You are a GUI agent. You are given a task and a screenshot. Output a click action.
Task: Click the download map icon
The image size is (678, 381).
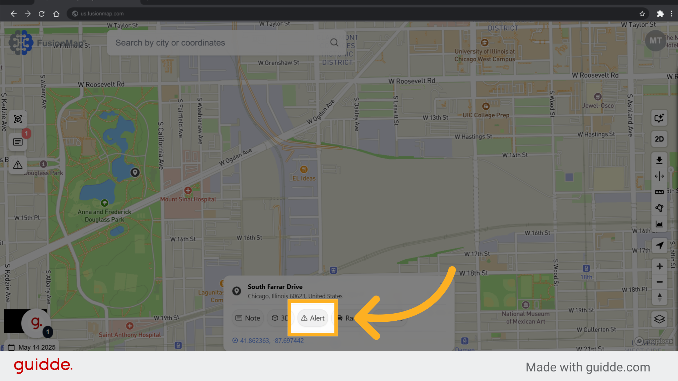[659, 161]
